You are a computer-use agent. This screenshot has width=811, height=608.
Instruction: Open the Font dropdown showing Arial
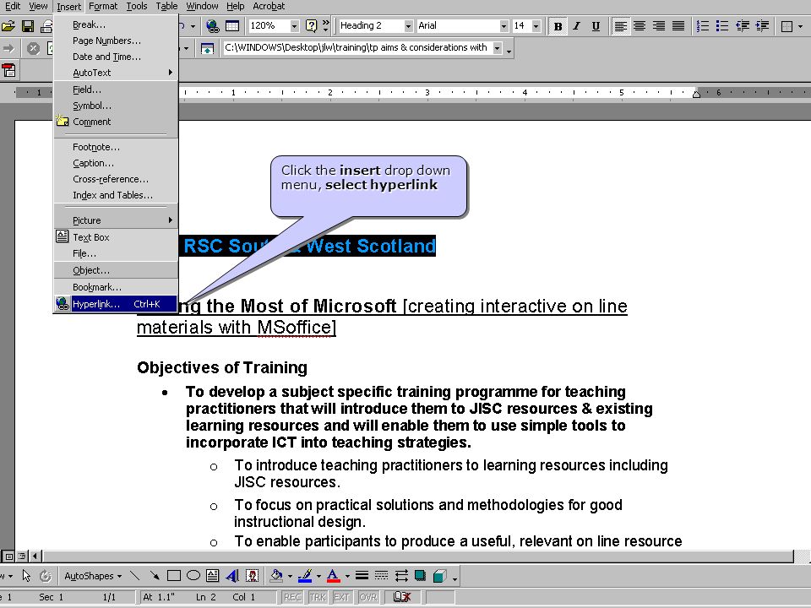coord(503,26)
